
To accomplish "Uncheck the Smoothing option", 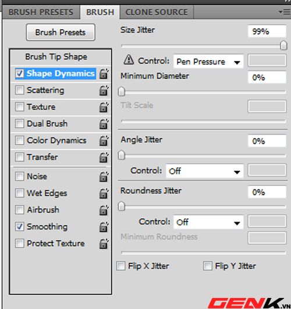I will click(19, 227).
